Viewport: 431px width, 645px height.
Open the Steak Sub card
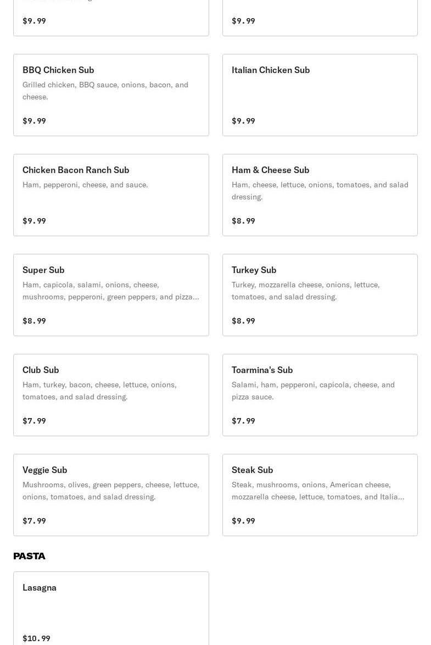pyautogui.click(x=320, y=495)
